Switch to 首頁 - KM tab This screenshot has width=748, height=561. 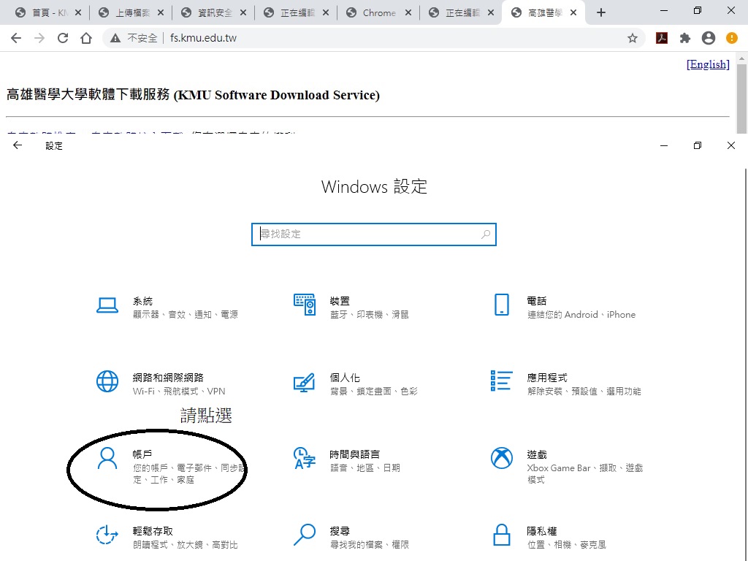tap(47, 13)
